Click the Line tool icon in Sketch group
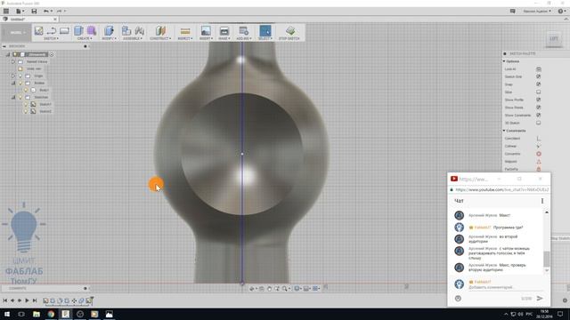 click(52, 31)
